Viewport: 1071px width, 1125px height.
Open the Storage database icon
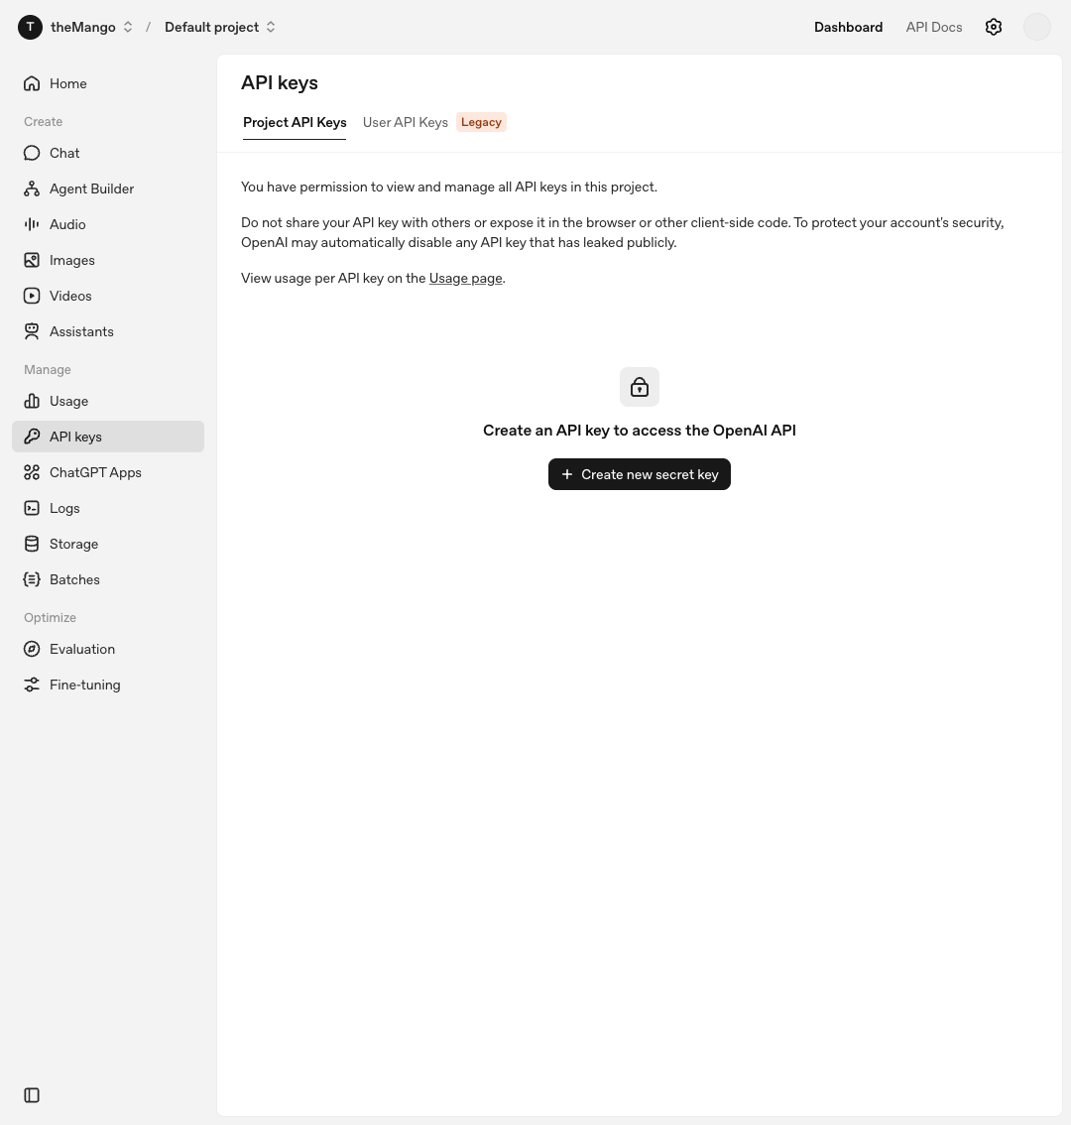coord(32,544)
